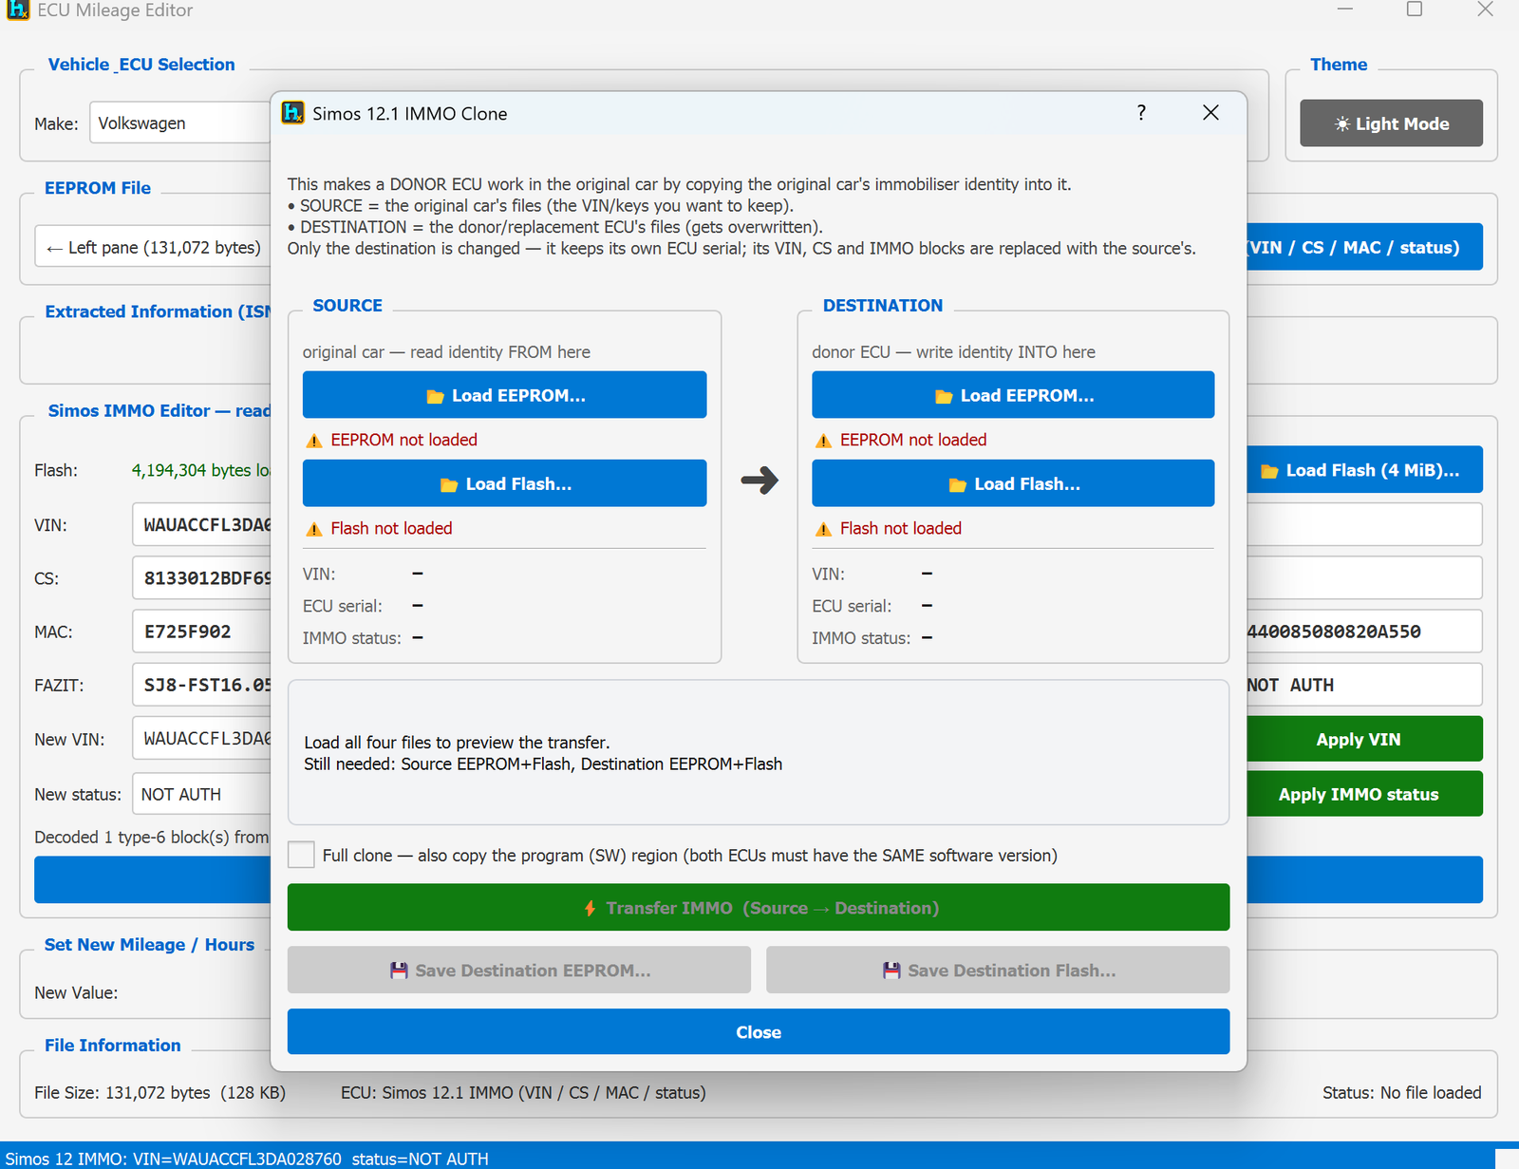Viewport: 1519px width, 1169px height.
Task: Click the New VIN input field
Action: click(201, 738)
